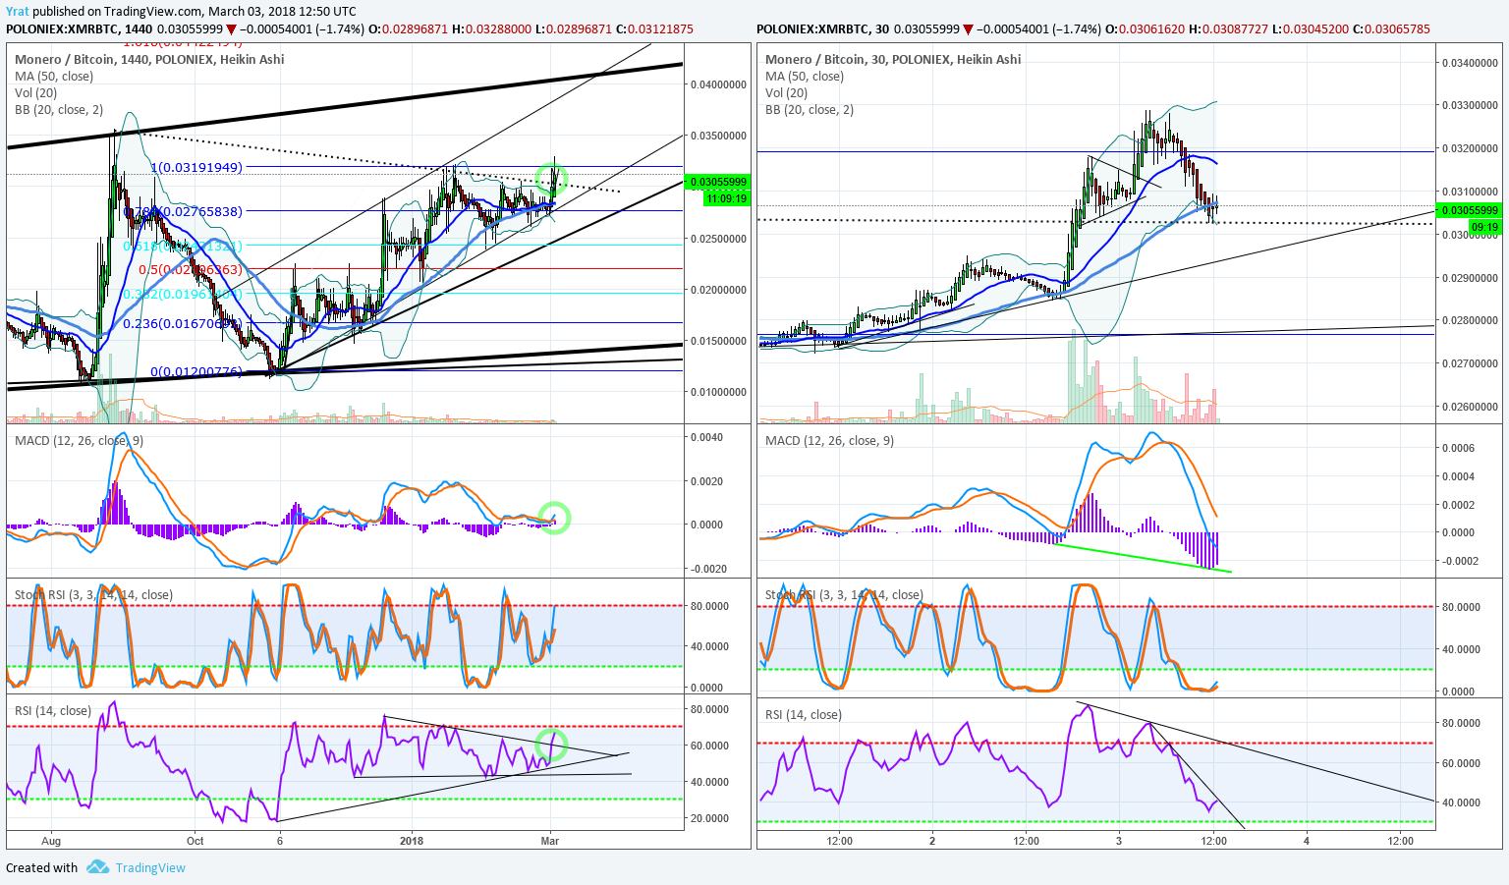1509x885 pixels.
Task: Select MA (50, close) on the 1440 chart
Action: [x=54, y=76]
